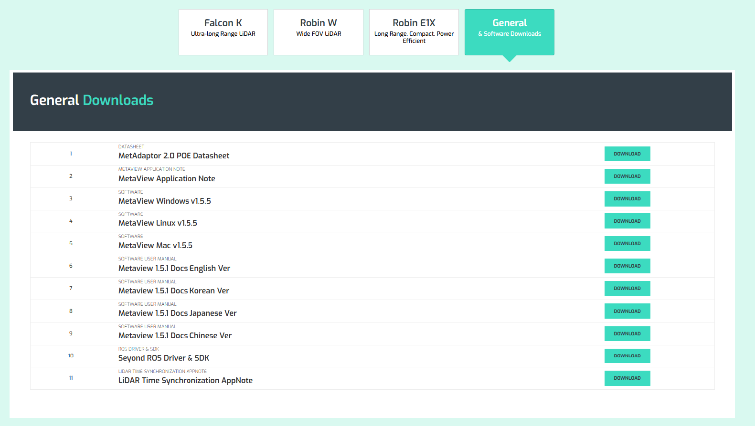This screenshot has height=426, width=755.
Task: Click the General Downloads heading
Action: tap(92, 100)
